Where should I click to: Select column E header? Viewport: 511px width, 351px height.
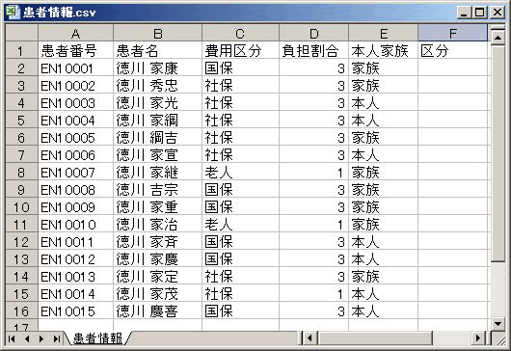tap(384, 34)
